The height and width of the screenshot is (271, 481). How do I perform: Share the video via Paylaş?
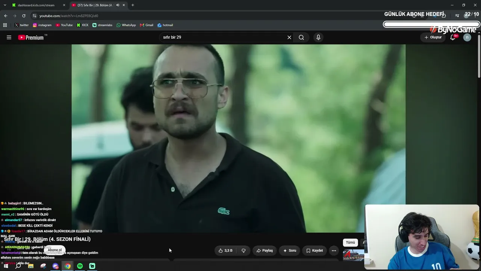(265, 250)
